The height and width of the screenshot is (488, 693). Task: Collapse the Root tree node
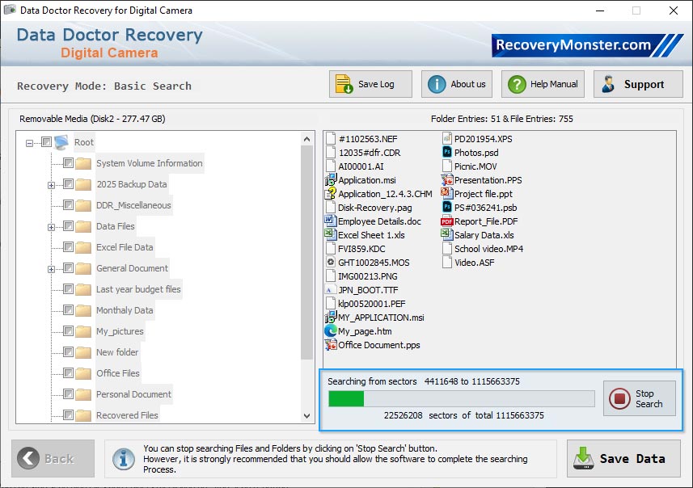pyautogui.click(x=28, y=142)
